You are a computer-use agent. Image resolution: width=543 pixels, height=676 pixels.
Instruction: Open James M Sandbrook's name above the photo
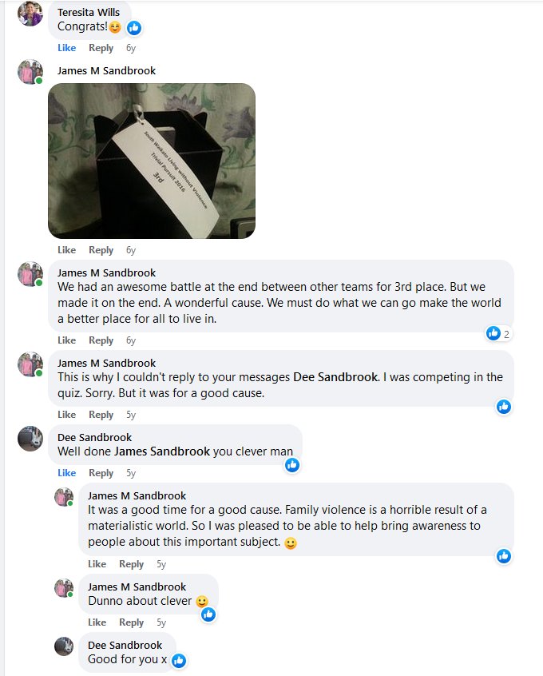click(x=106, y=70)
